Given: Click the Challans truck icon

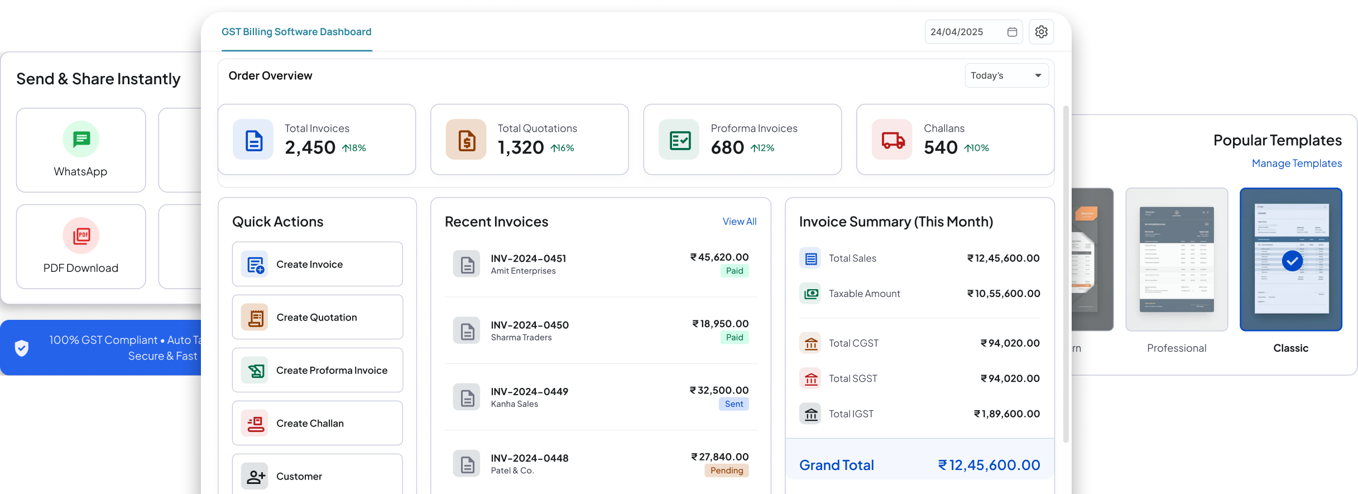Looking at the screenshot, I should [892, 140].
